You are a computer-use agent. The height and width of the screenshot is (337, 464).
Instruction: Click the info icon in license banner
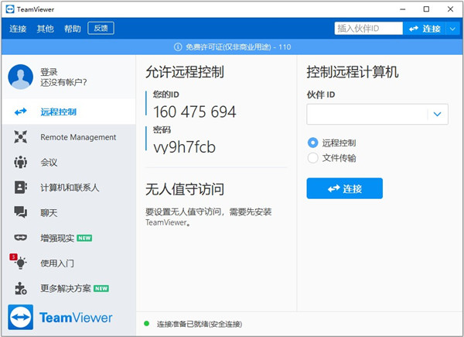178,46
